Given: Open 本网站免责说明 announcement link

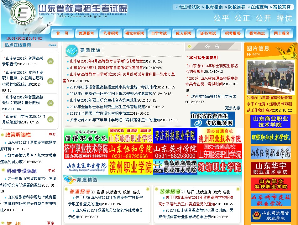Looking at the screenshot, I should pos(203,58).
